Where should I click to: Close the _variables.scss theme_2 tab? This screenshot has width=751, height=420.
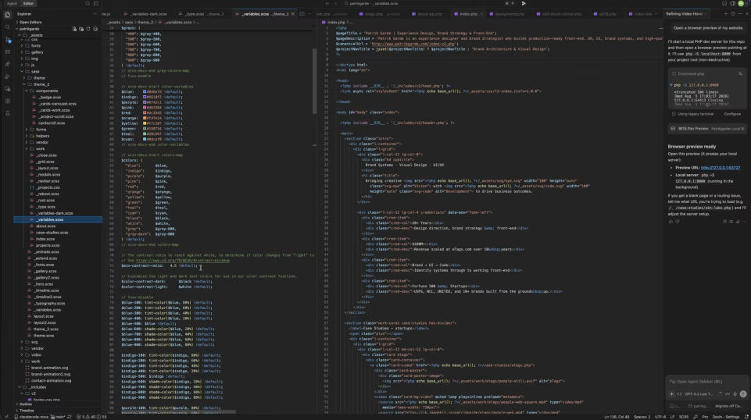[293, 14]
